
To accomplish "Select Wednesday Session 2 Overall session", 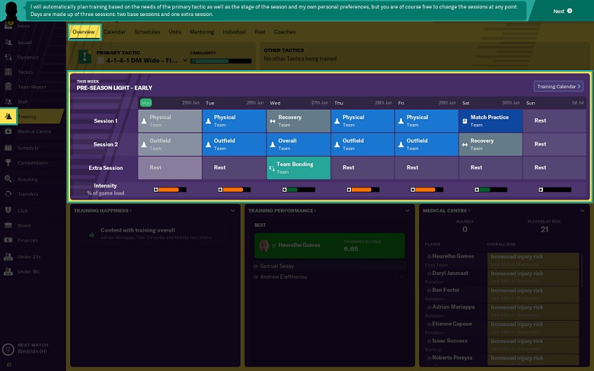I will pos(299,145).
